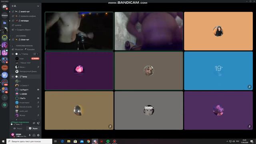256x144 pixels.
Task: Turn on camera with Видео button
Action: click(x=18, y=128)
